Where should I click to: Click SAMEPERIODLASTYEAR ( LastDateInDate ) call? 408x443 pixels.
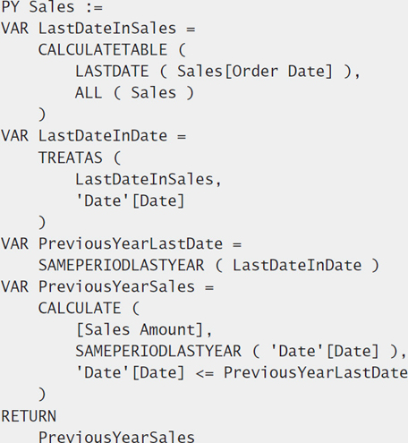click(x=208, y=265)
